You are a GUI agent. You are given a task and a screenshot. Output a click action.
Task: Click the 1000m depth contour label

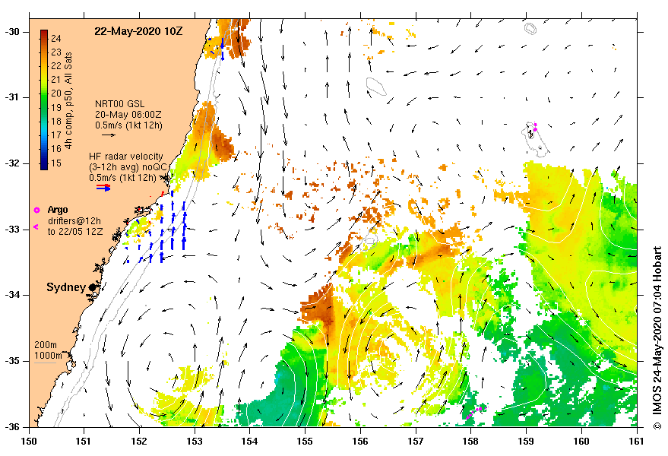[x=48, y=356]
